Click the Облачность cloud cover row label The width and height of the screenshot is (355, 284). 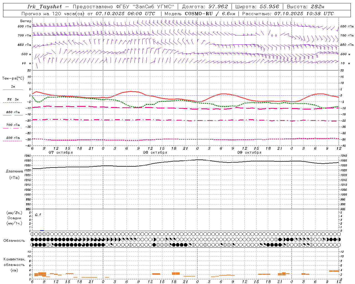coord(14,241)
